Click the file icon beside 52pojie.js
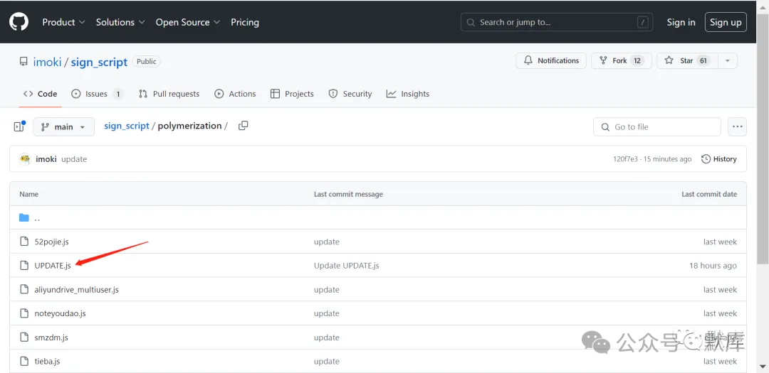Image resolution: width=769 pixels, height=373 pixels. click(x=24, y=242)
